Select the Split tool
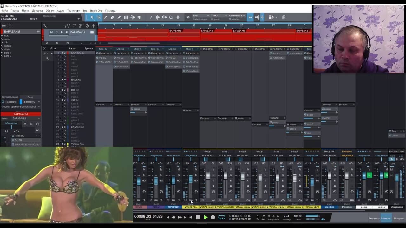The height and width of the screenshot is (228, 406). pyautogui.click(x=106, y=17)
